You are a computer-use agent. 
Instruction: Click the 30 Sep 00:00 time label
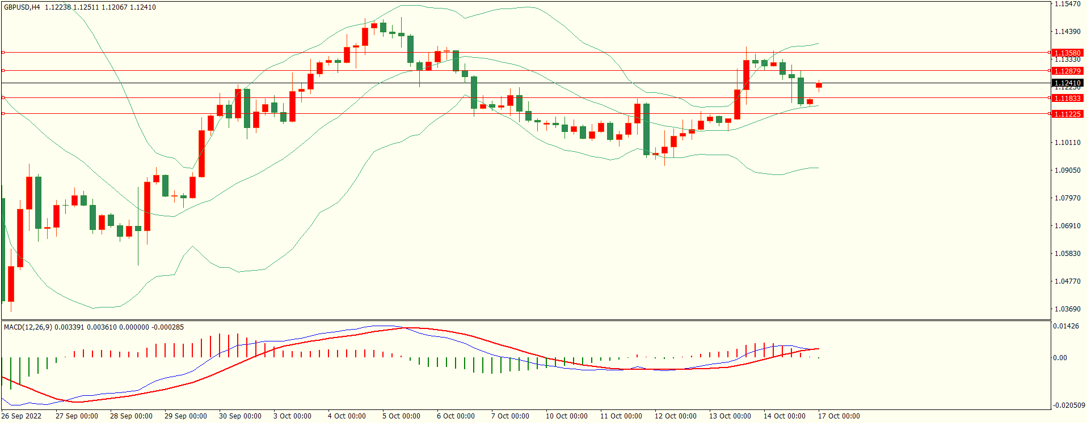click(240, 416)
